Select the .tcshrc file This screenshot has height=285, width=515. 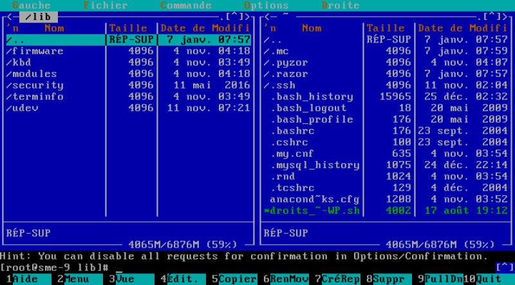[386, 188]
